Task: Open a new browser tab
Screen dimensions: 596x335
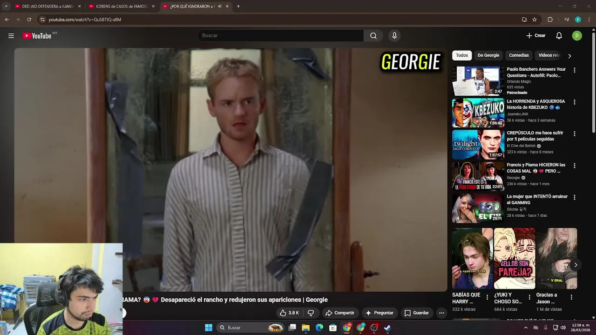Action: pos(238,7)
